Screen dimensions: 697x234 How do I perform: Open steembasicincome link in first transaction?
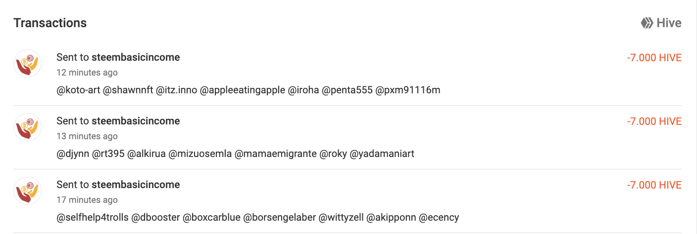[136, 57]
